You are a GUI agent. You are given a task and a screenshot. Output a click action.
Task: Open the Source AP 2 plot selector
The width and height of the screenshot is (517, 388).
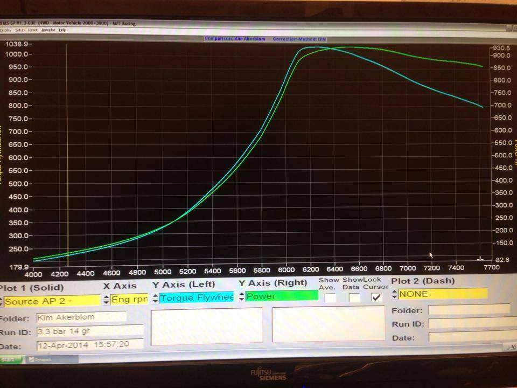click(52, 301)
